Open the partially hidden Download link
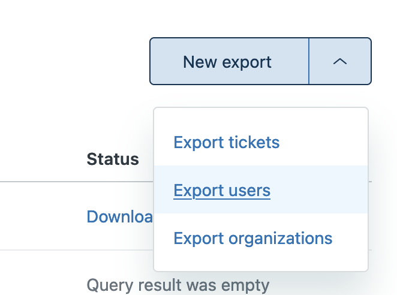The width and height of the screenshot is (397, 295). (120, 216)
